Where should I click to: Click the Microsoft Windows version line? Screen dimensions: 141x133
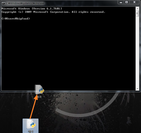point(32,8)
